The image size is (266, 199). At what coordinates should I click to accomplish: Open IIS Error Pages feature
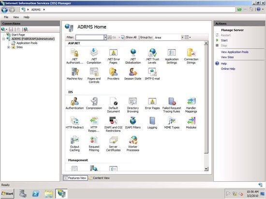tap(152, 103)
